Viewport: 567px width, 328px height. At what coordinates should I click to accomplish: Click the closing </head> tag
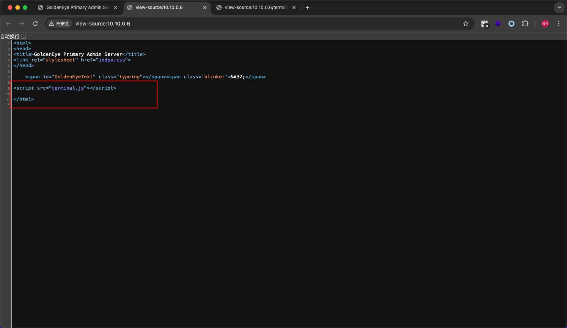[24, 66]
